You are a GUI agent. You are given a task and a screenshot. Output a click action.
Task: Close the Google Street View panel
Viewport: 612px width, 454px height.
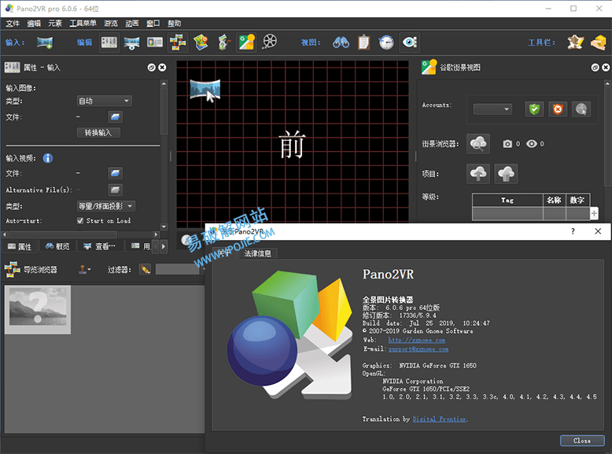tap(606, 68)
